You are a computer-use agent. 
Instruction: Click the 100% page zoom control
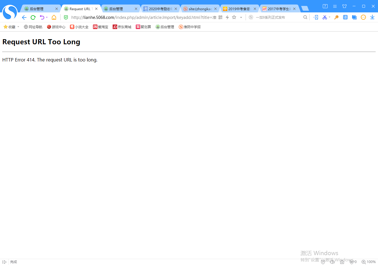coord(368,262)
